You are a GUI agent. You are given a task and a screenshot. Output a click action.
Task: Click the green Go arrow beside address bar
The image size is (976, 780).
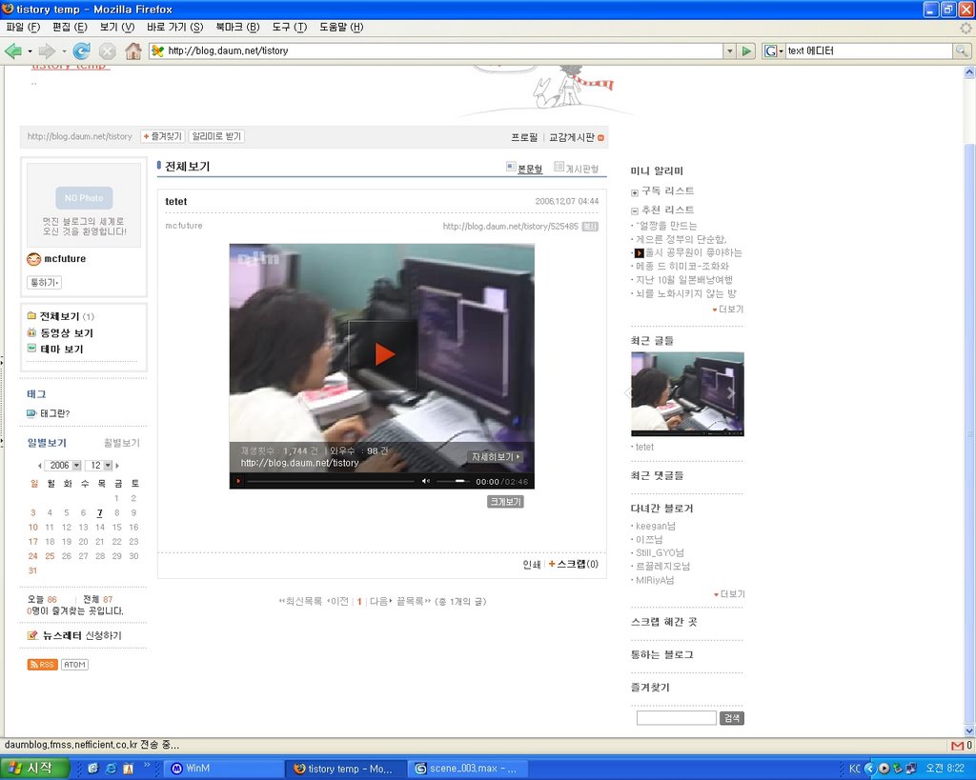coord(746,51)
